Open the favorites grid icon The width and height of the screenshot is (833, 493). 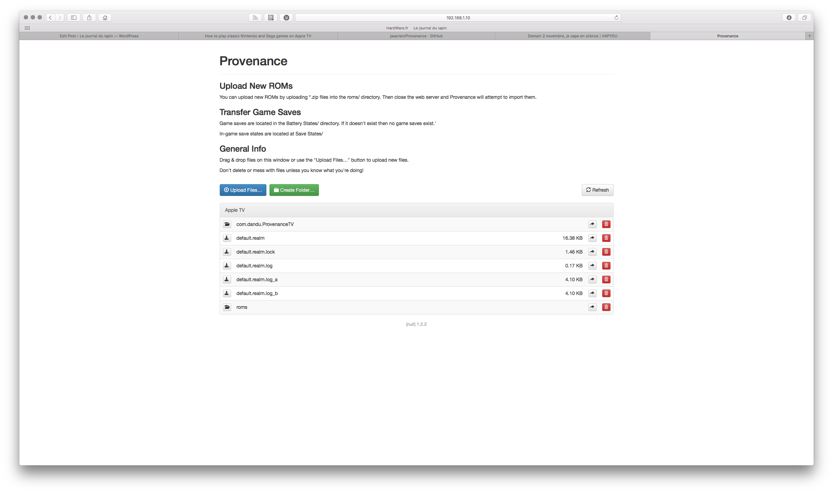[x=27, y=28]
